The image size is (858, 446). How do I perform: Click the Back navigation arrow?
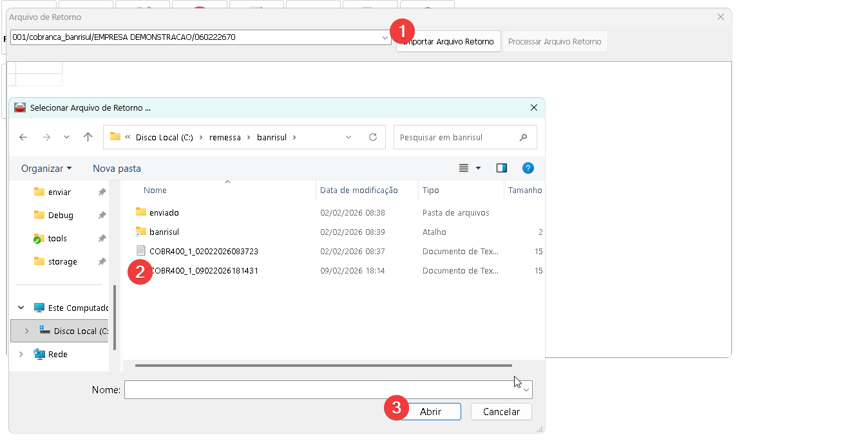coord(23,137)
